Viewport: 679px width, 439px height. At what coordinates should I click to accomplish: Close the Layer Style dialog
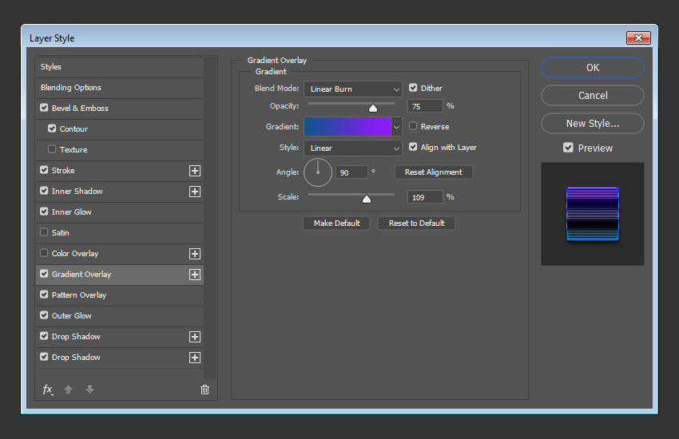tap(638, 38)
